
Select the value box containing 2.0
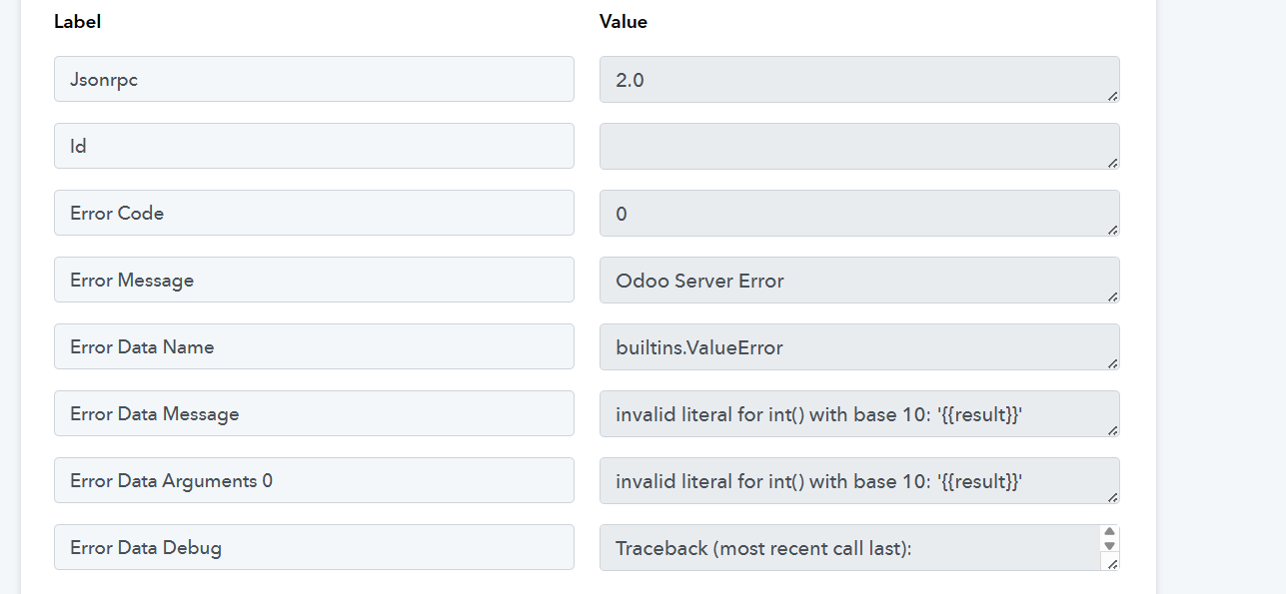coord(859,79)
